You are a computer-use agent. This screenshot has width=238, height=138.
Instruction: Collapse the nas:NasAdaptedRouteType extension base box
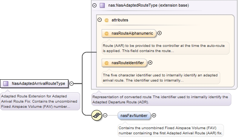94,6
